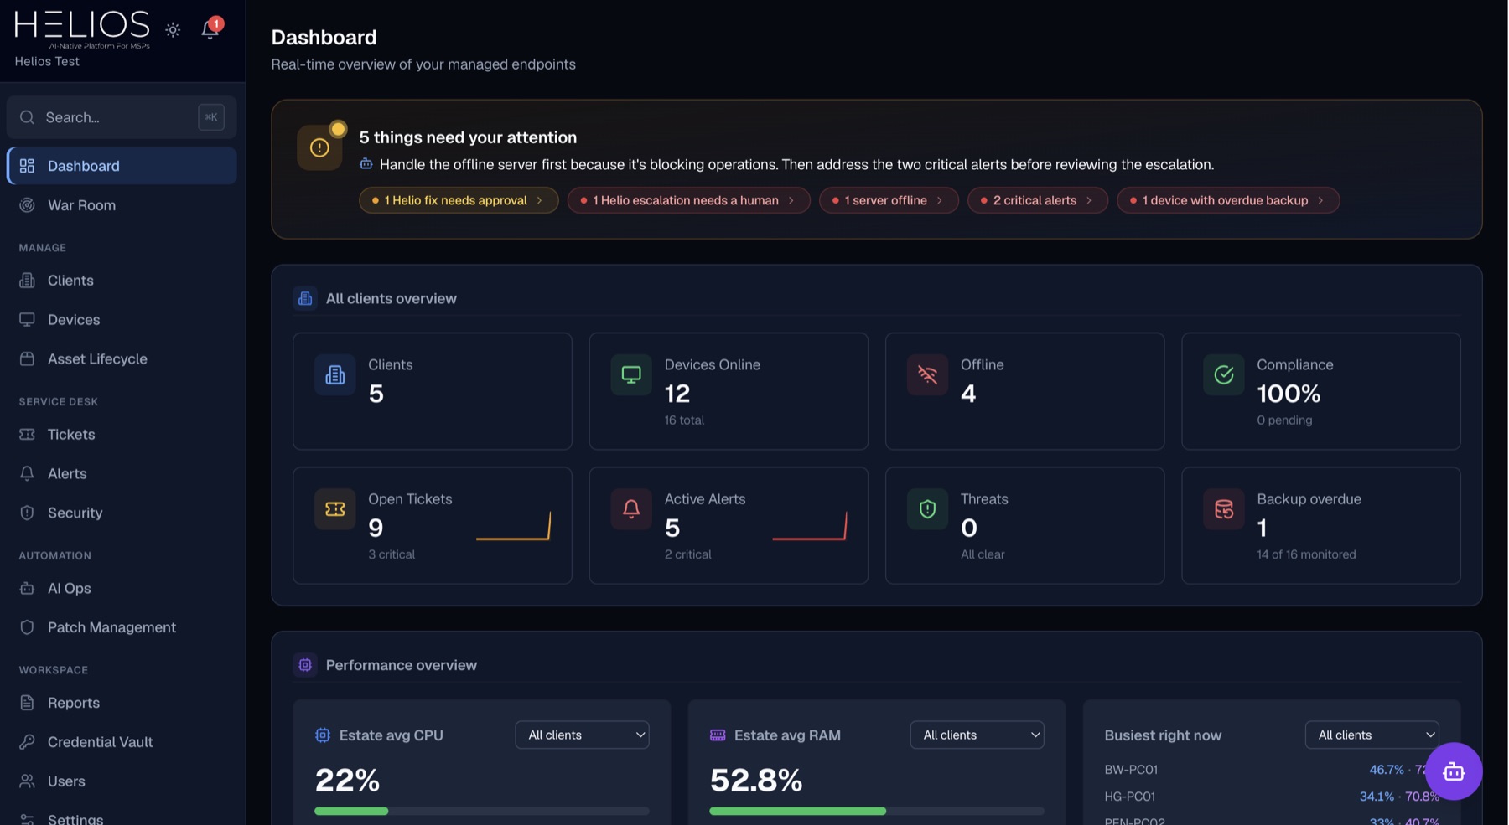Click the Offline wifi-off icon
Screen dimensions: 1509x825
click(927, 375)
